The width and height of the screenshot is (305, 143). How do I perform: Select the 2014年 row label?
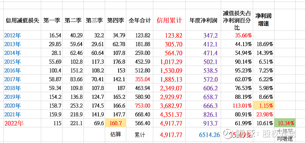tap(22, 53)
